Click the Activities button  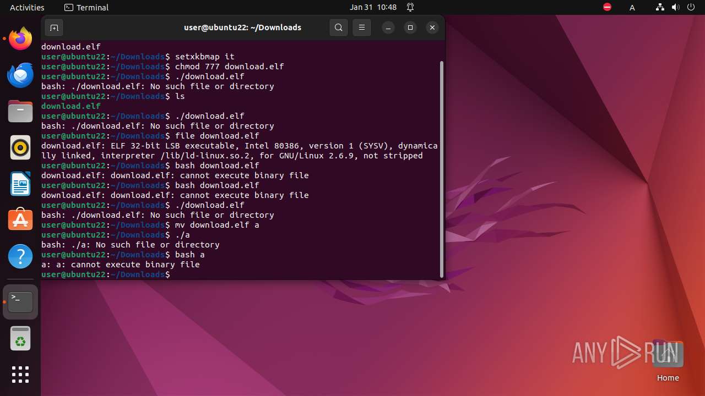tap(27, 7)
